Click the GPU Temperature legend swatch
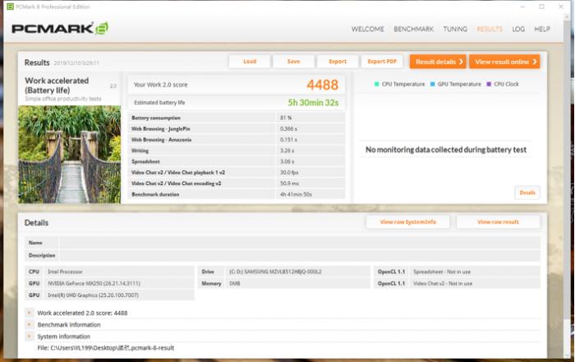This screenshot has height=362, width=575. [432, 84]
